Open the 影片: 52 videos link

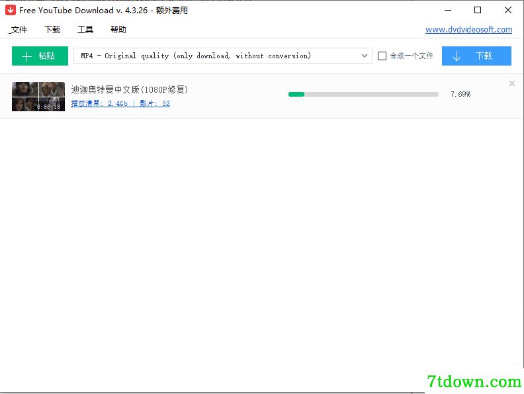pos(155,103)
